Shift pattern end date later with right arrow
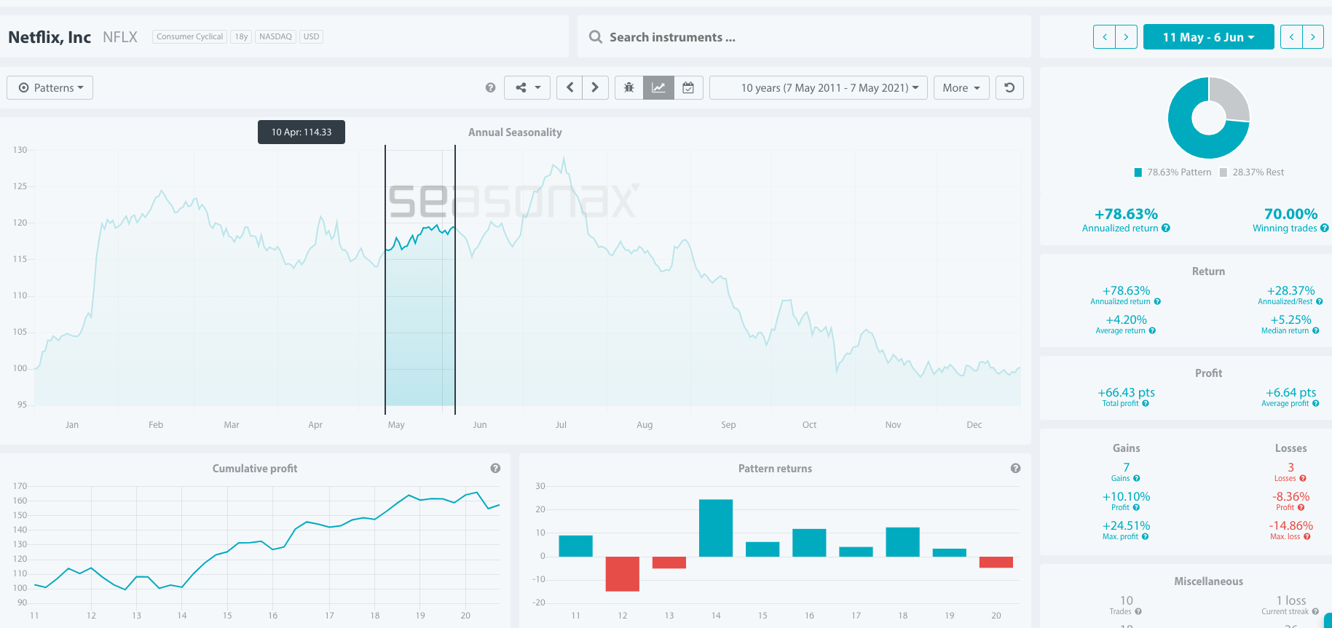Image resolution: width=1332 pixels, height=628 pixels. point(1312,37)
